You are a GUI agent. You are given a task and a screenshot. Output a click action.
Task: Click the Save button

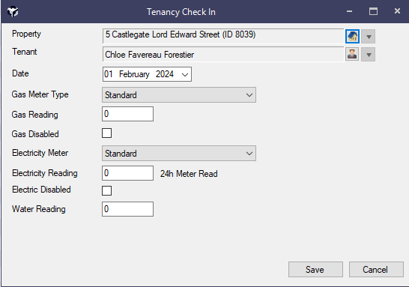tap(315, 270)
